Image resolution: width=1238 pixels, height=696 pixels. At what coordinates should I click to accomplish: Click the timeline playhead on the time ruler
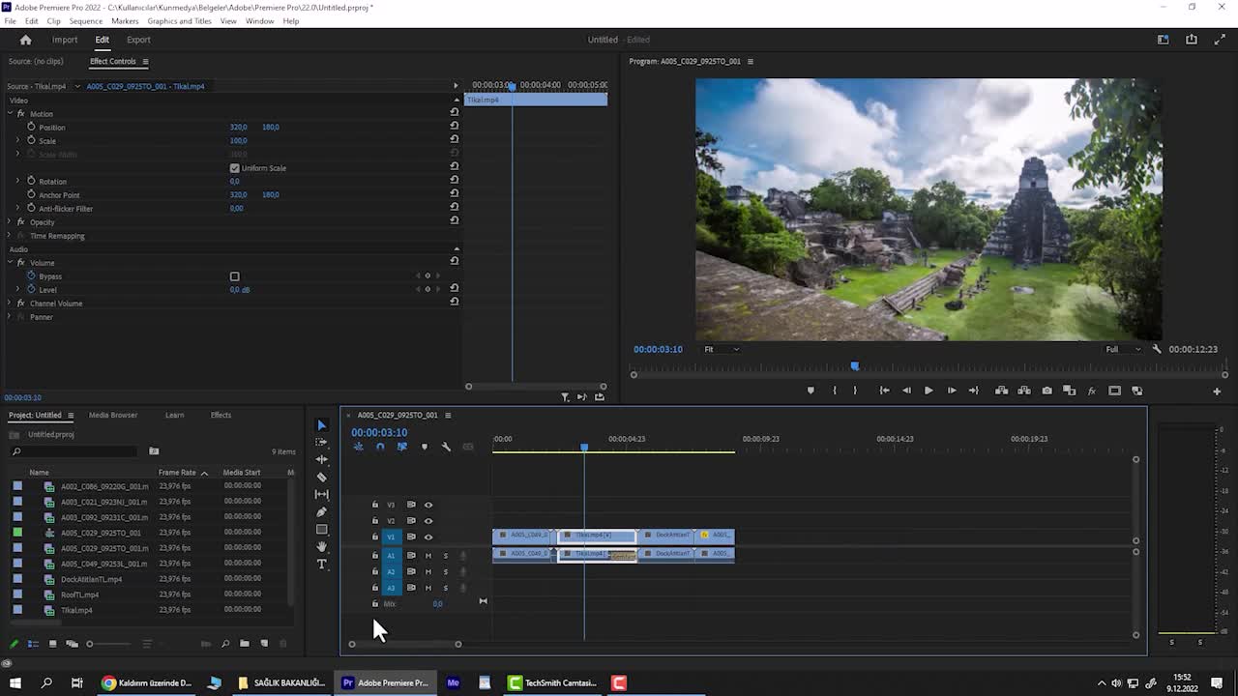[x=584, y=447]
